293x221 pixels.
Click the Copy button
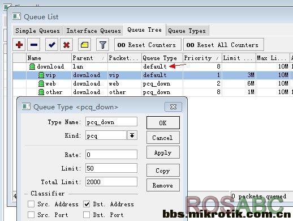coord(163,171)
